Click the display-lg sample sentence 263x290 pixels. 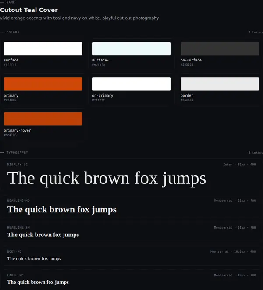tap(107, 178)
